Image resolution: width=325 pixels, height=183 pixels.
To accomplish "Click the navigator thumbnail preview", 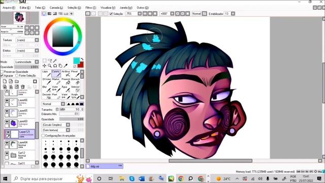I will (20, 18).
